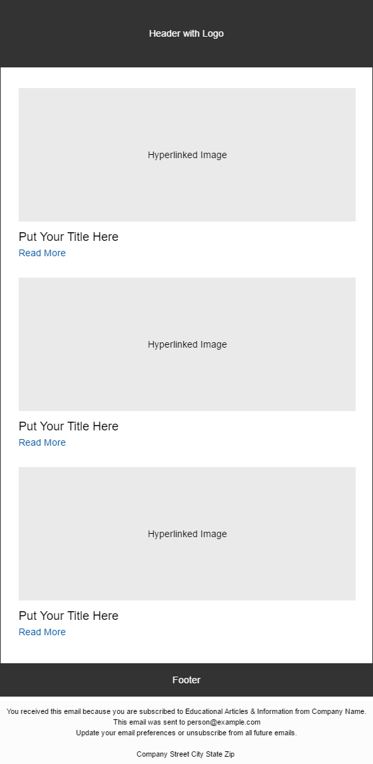Click the first Put Your Title Here heading
This screenshot has height=764, width=373.
[69, 237]
